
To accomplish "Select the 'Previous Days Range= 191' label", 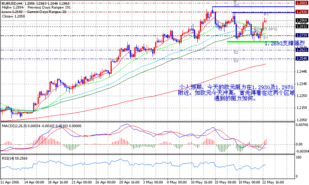I will click(x=49, y=7).
